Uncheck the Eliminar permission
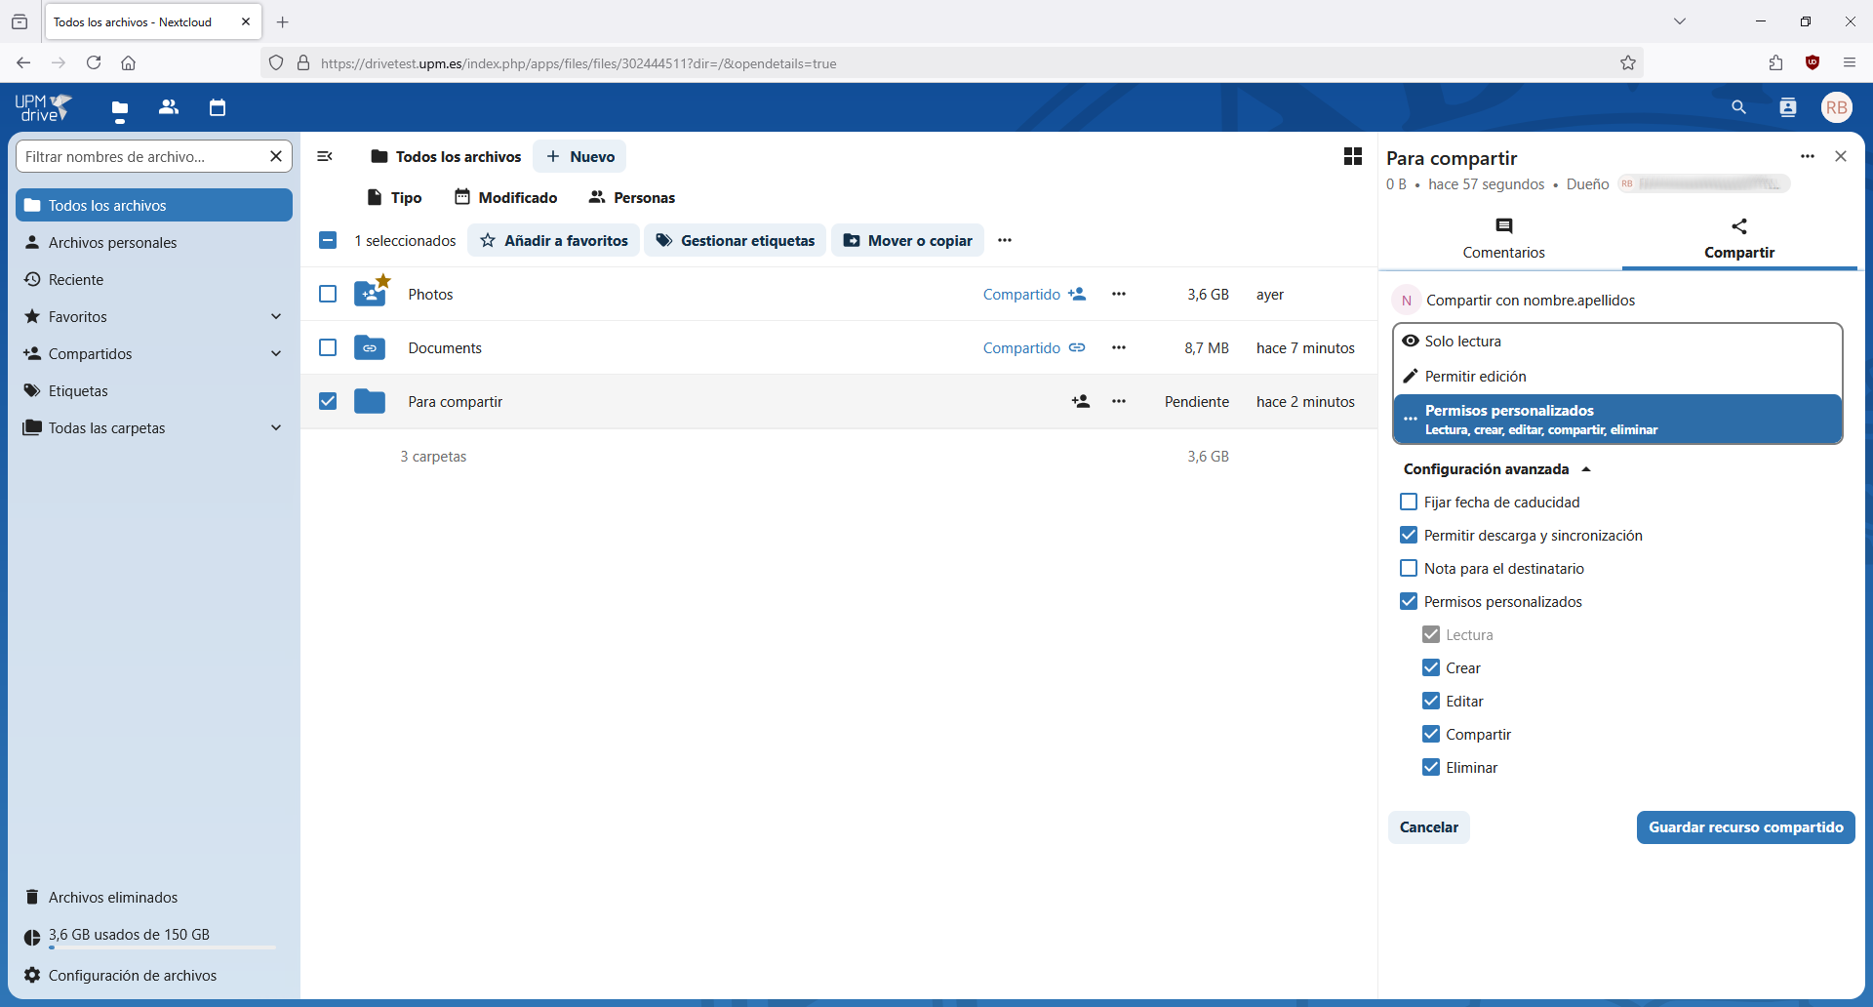This screenshot has height=1007, width=1873. (1431, 767)
